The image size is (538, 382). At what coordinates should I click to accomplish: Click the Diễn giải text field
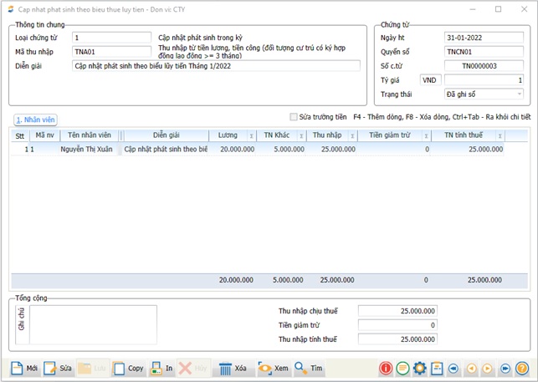216,65
